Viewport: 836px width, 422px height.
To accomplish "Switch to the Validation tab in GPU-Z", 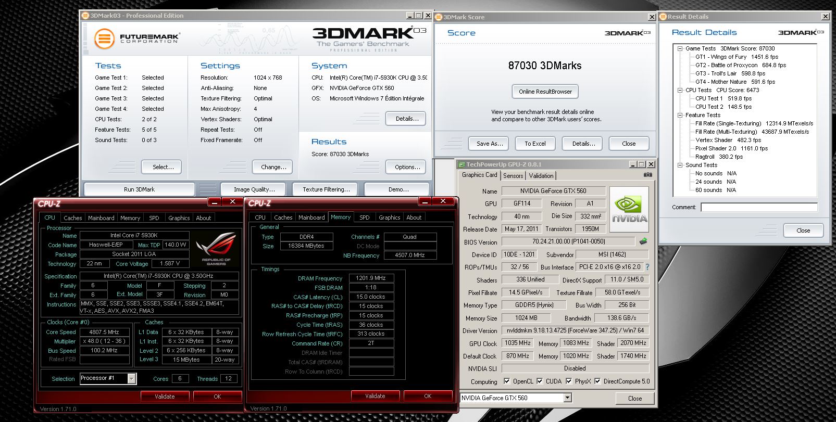I will pos(541,176).
